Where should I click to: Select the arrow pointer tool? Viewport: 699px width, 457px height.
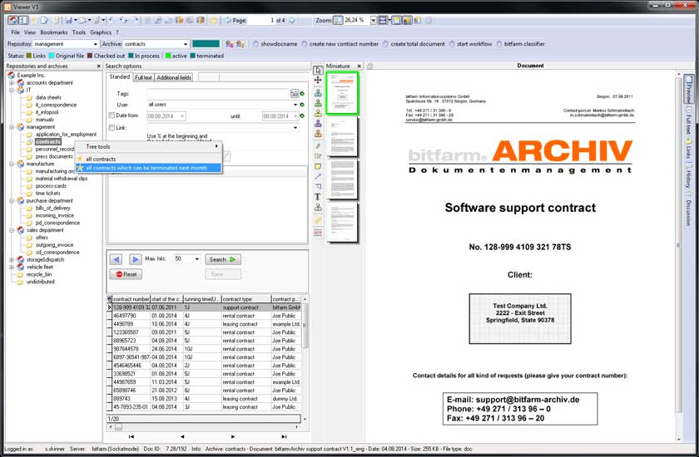click(x=318, y=71)
